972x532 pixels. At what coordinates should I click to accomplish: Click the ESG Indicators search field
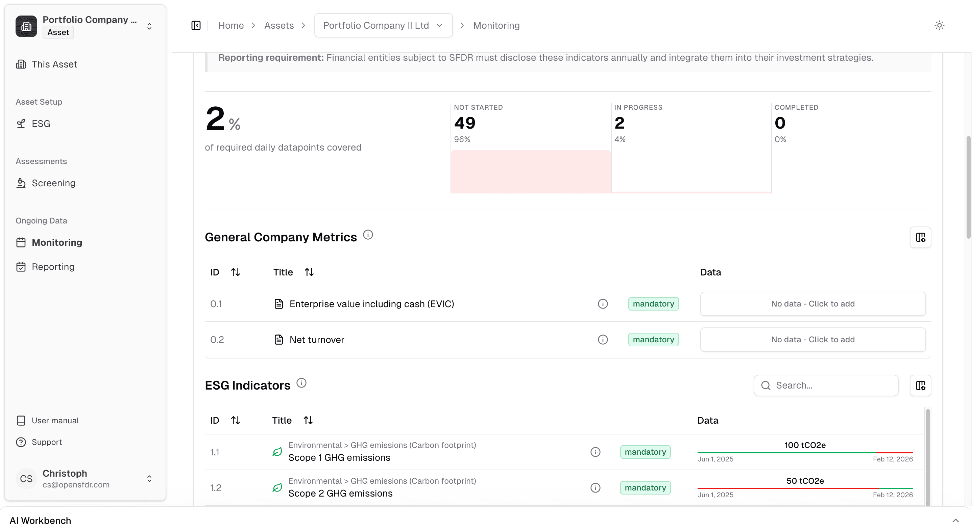(x=826, y=385)
